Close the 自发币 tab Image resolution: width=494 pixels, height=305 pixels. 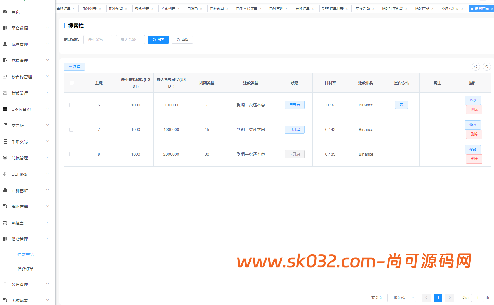click(201, 9)
